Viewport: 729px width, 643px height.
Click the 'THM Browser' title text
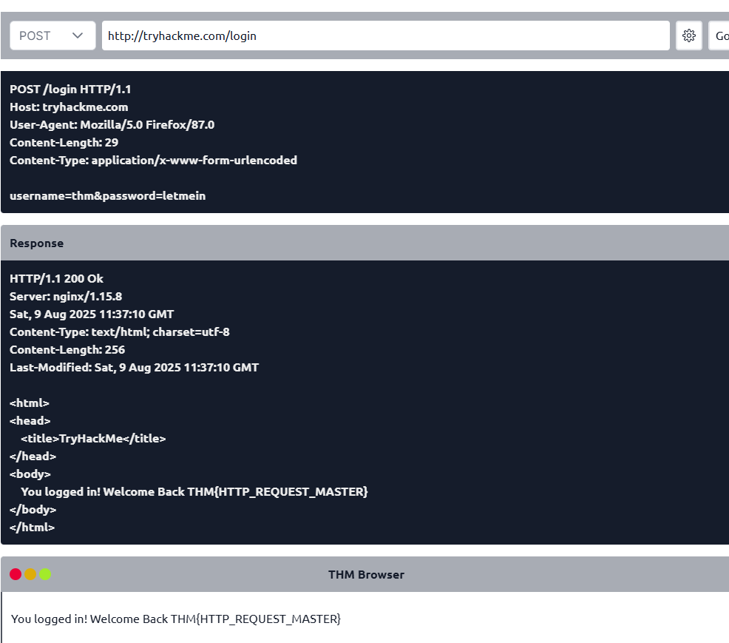coord(367,575)
